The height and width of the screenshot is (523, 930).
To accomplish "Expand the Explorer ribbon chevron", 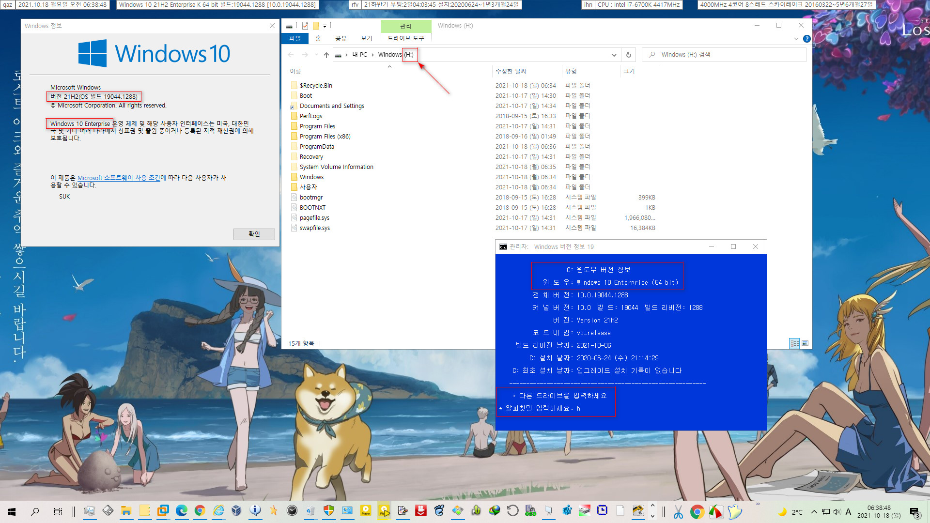I will click(x=796, y=39).
